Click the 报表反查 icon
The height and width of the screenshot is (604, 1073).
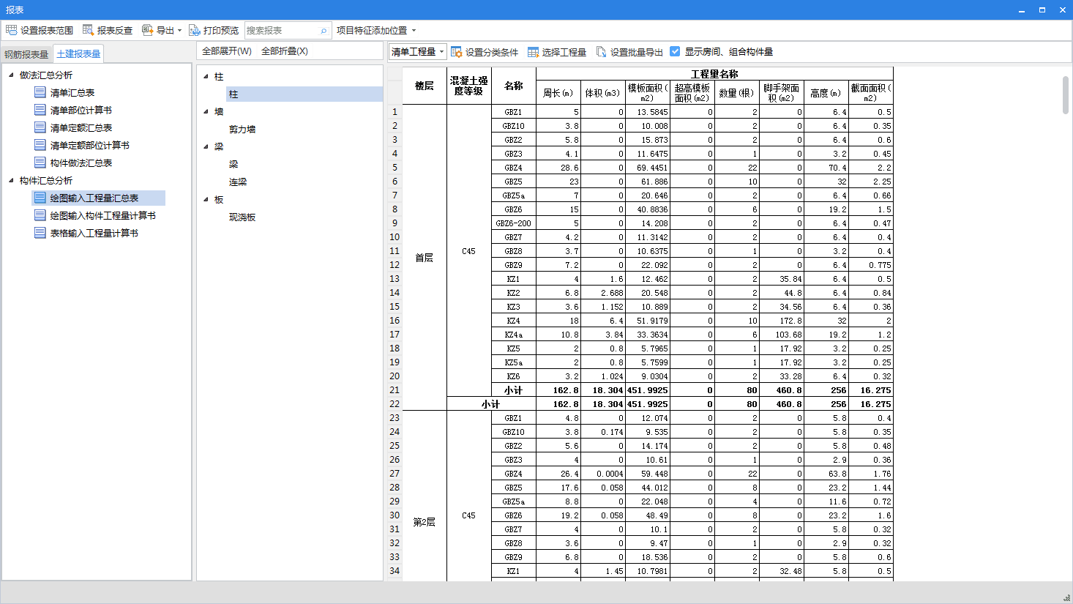click(x=88, y=30)
